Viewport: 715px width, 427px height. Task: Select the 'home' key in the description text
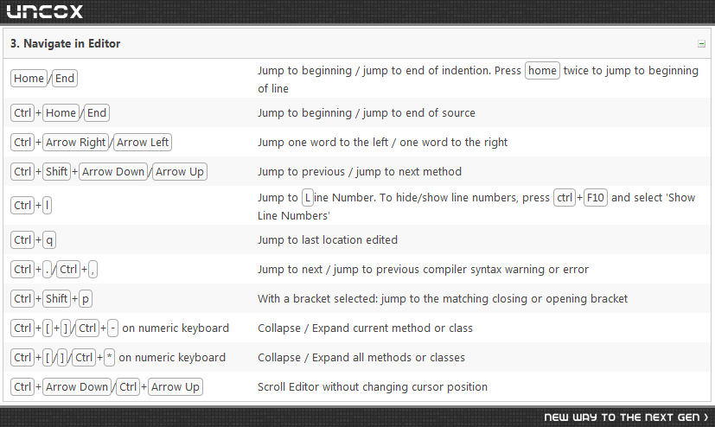click(x=542, y=71)
